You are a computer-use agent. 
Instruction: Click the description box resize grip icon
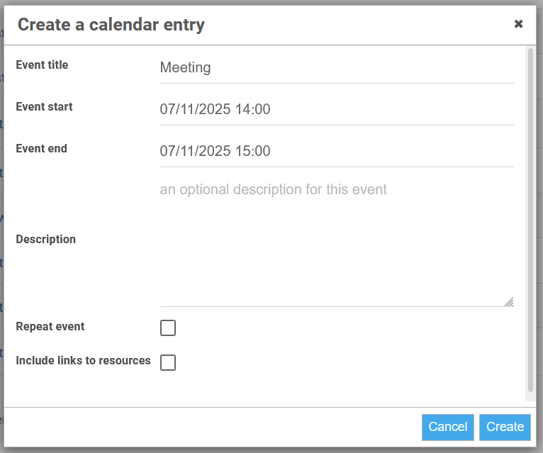509,302
